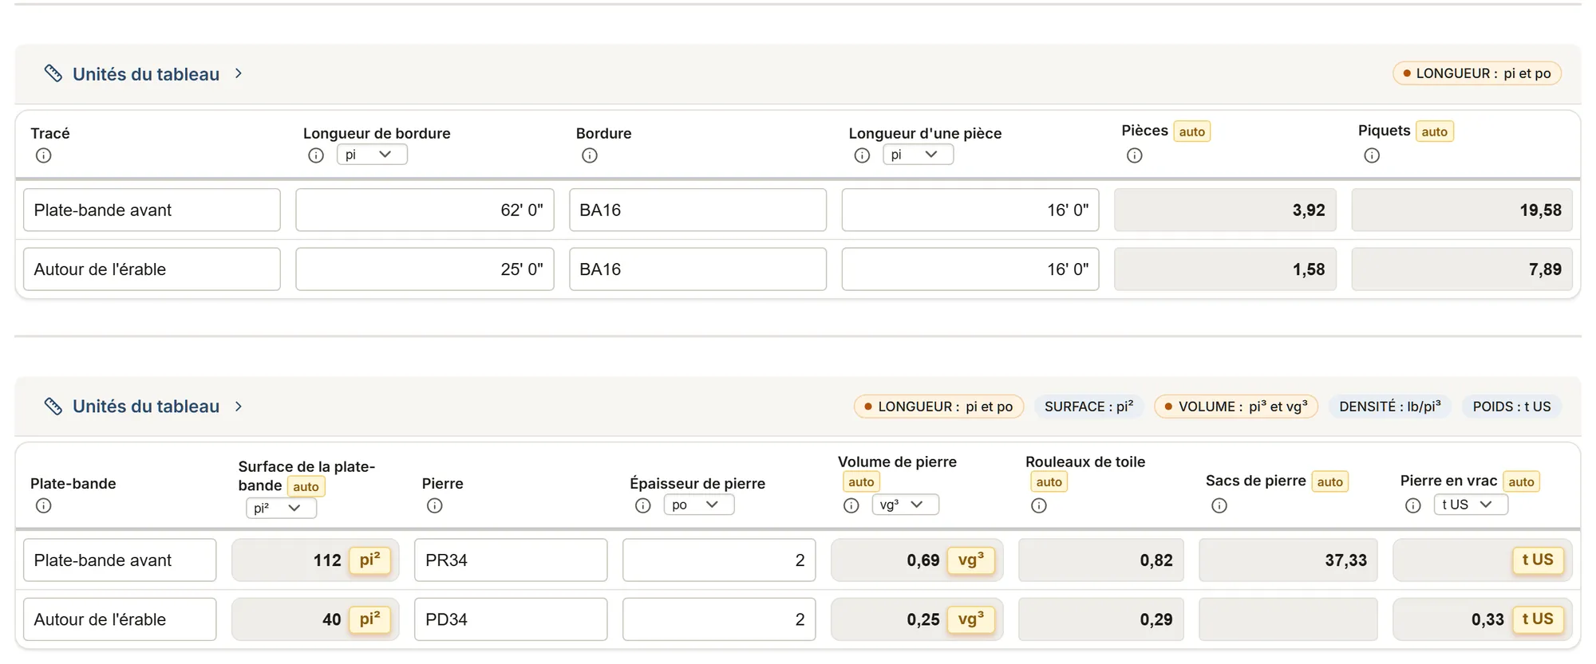Click POIDS : t US chip
This screenshot has height=664, width=1596.
pyautogui.click(x=1511, y=407)
